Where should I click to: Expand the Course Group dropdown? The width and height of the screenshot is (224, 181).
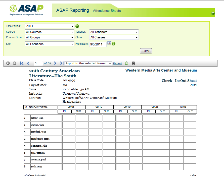coord(50,37)
